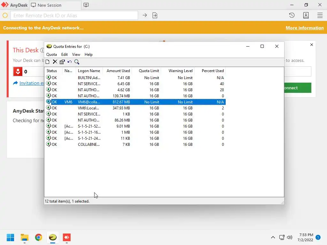Maximize the Quota Entries window
This screenshot has width=327, height=245.
262,46
